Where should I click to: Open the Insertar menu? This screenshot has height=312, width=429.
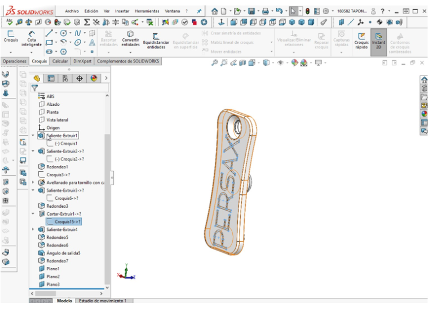(x=122, y=11)
